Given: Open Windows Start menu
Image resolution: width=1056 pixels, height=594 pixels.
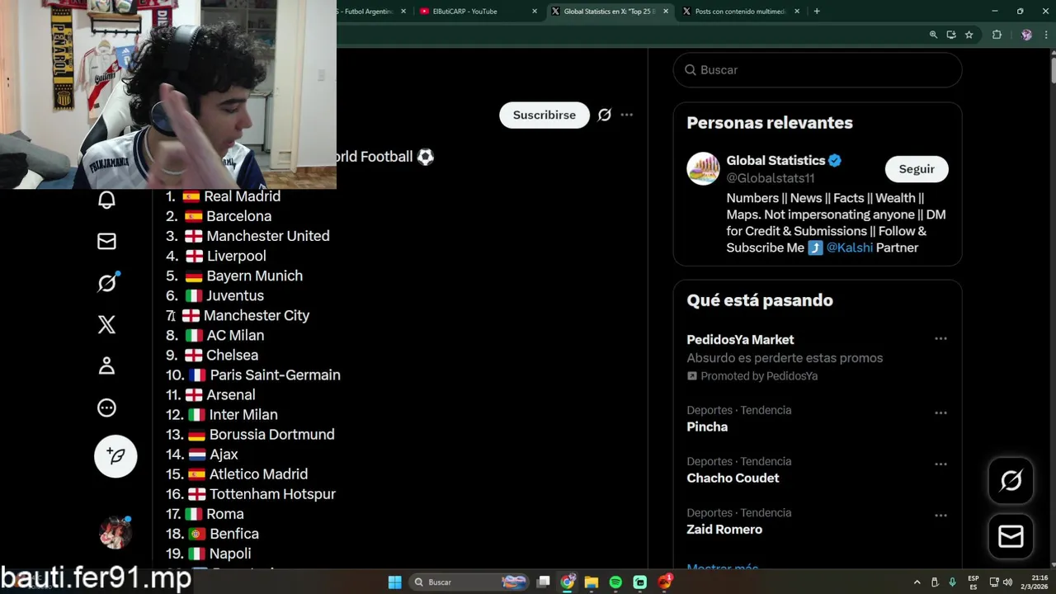Looking at the screenshot, I should 395,582.
